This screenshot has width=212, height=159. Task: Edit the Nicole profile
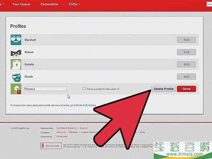186,77
